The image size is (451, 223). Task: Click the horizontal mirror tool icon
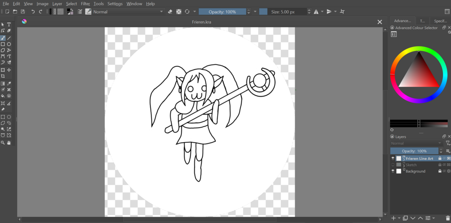tap(316, 12)
